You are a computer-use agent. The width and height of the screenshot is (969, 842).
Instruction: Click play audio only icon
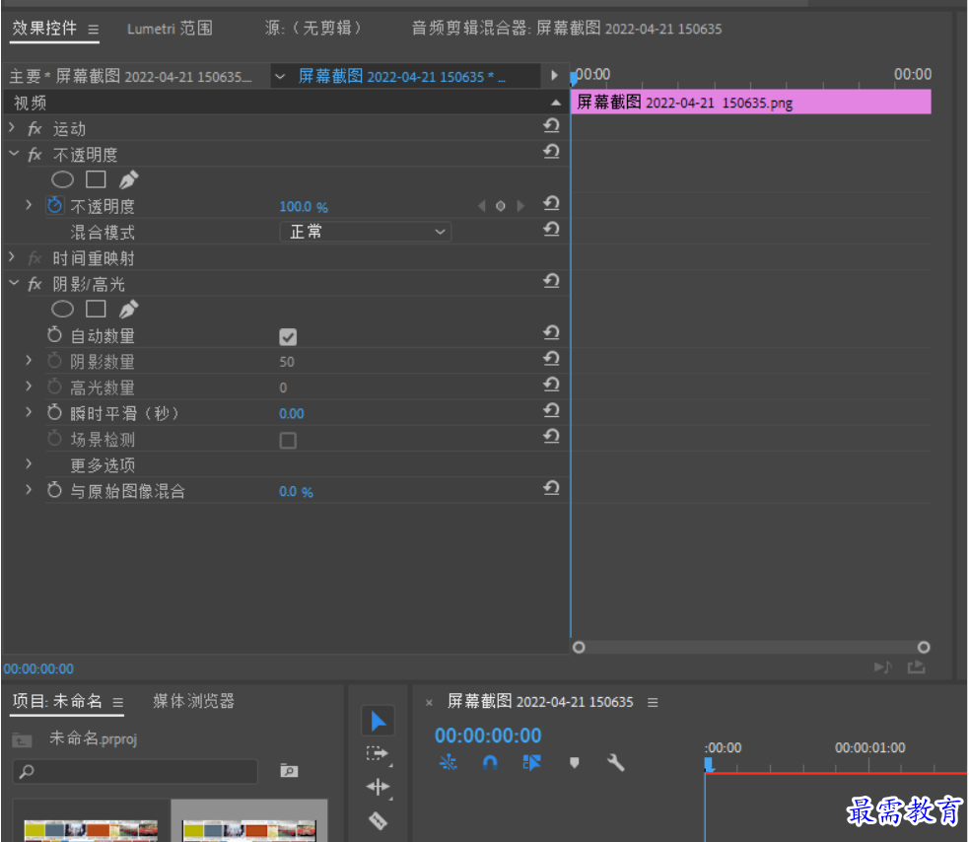[883, 667]
